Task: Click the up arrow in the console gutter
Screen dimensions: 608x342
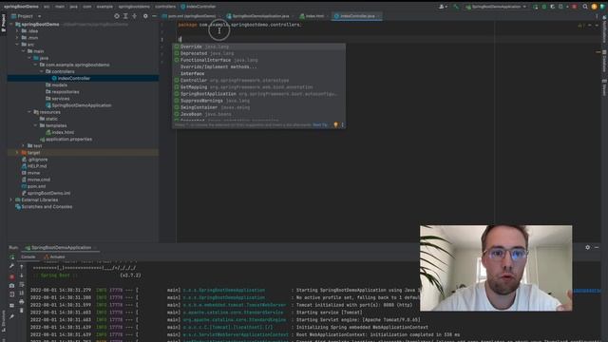Action: pos(22,267)
